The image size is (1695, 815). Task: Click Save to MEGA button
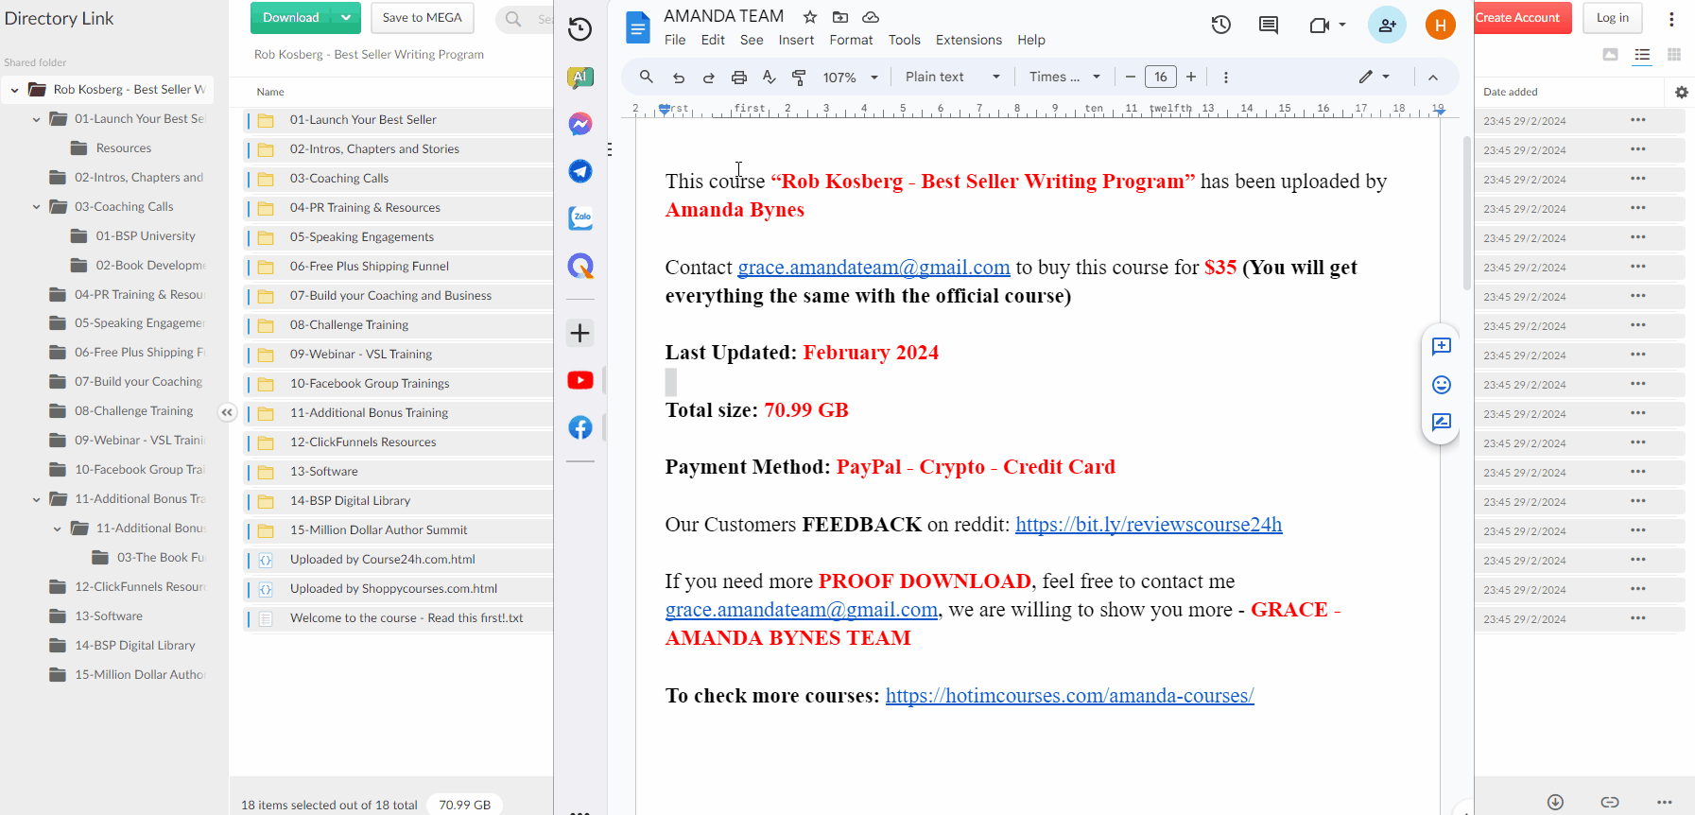[x=423, y=18]
